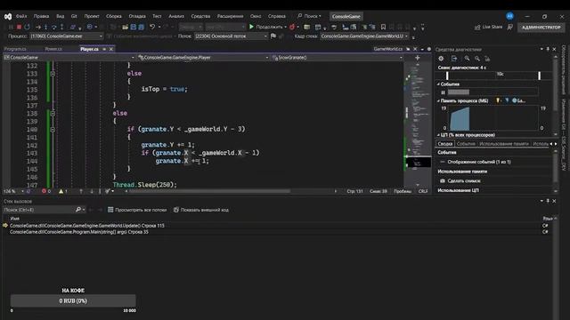The height and width of the screenshot is (320, 570).
Task: Pause the События track in diagnostics
Action: 443,92
